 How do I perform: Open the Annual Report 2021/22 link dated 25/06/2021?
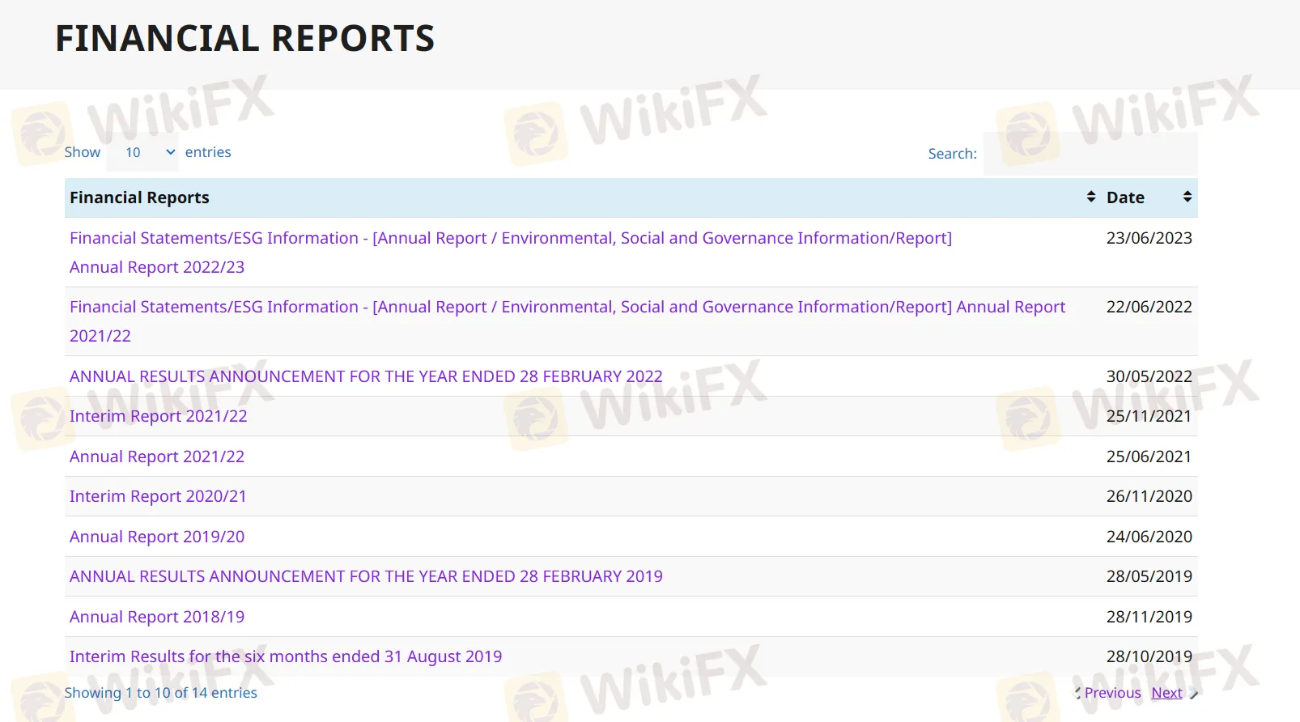157,457
